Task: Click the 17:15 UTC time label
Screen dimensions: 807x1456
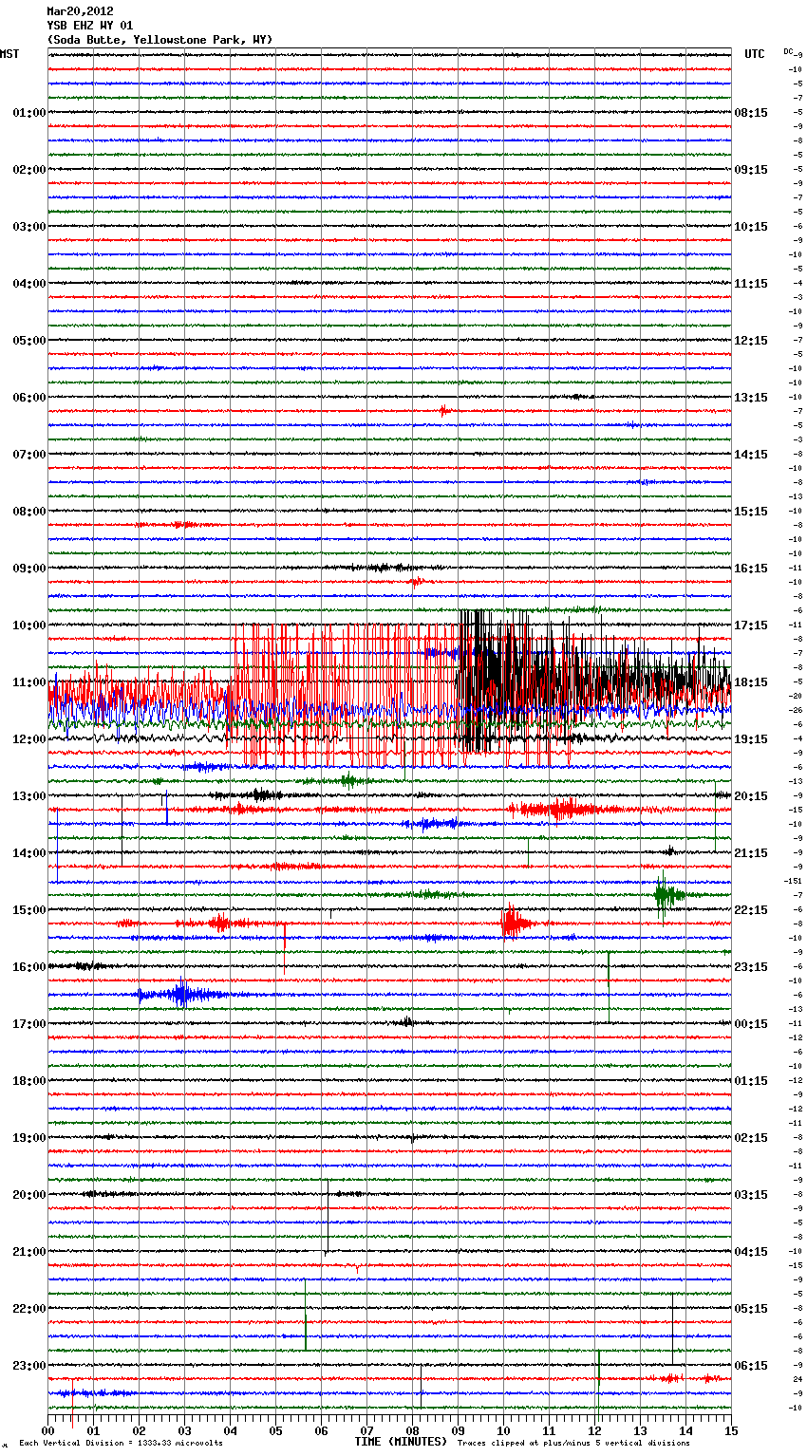Action: coord(751,625)
